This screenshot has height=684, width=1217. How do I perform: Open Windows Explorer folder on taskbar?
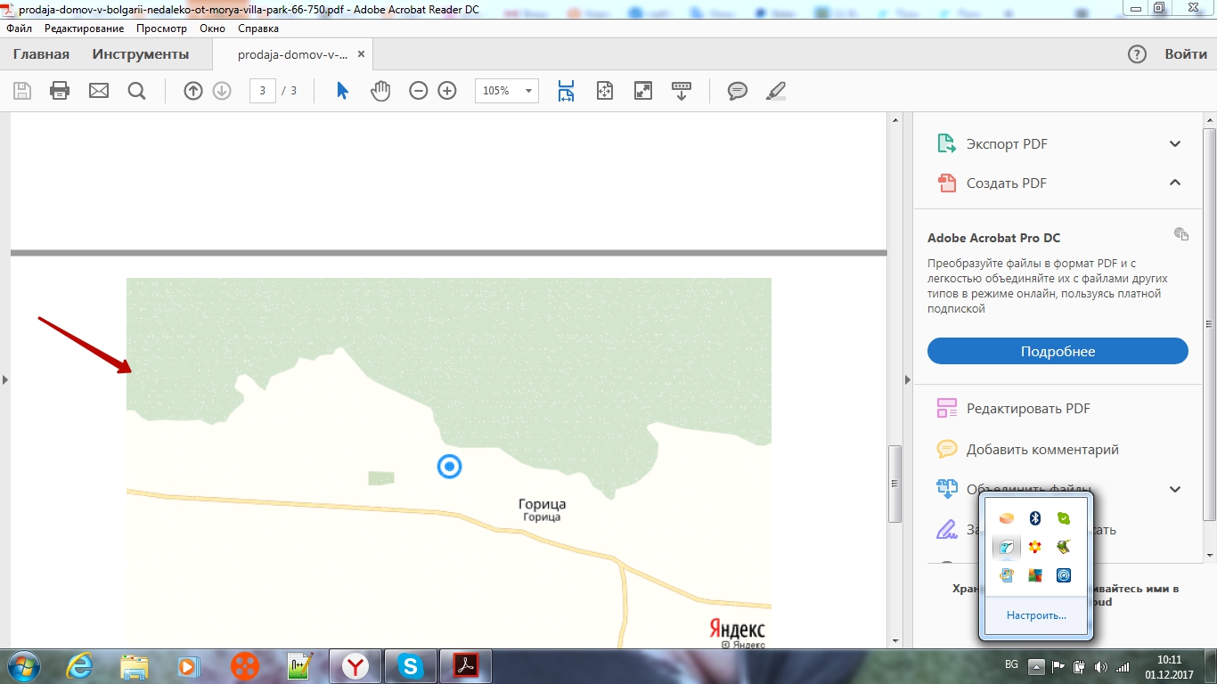click(x=135, y=665)
